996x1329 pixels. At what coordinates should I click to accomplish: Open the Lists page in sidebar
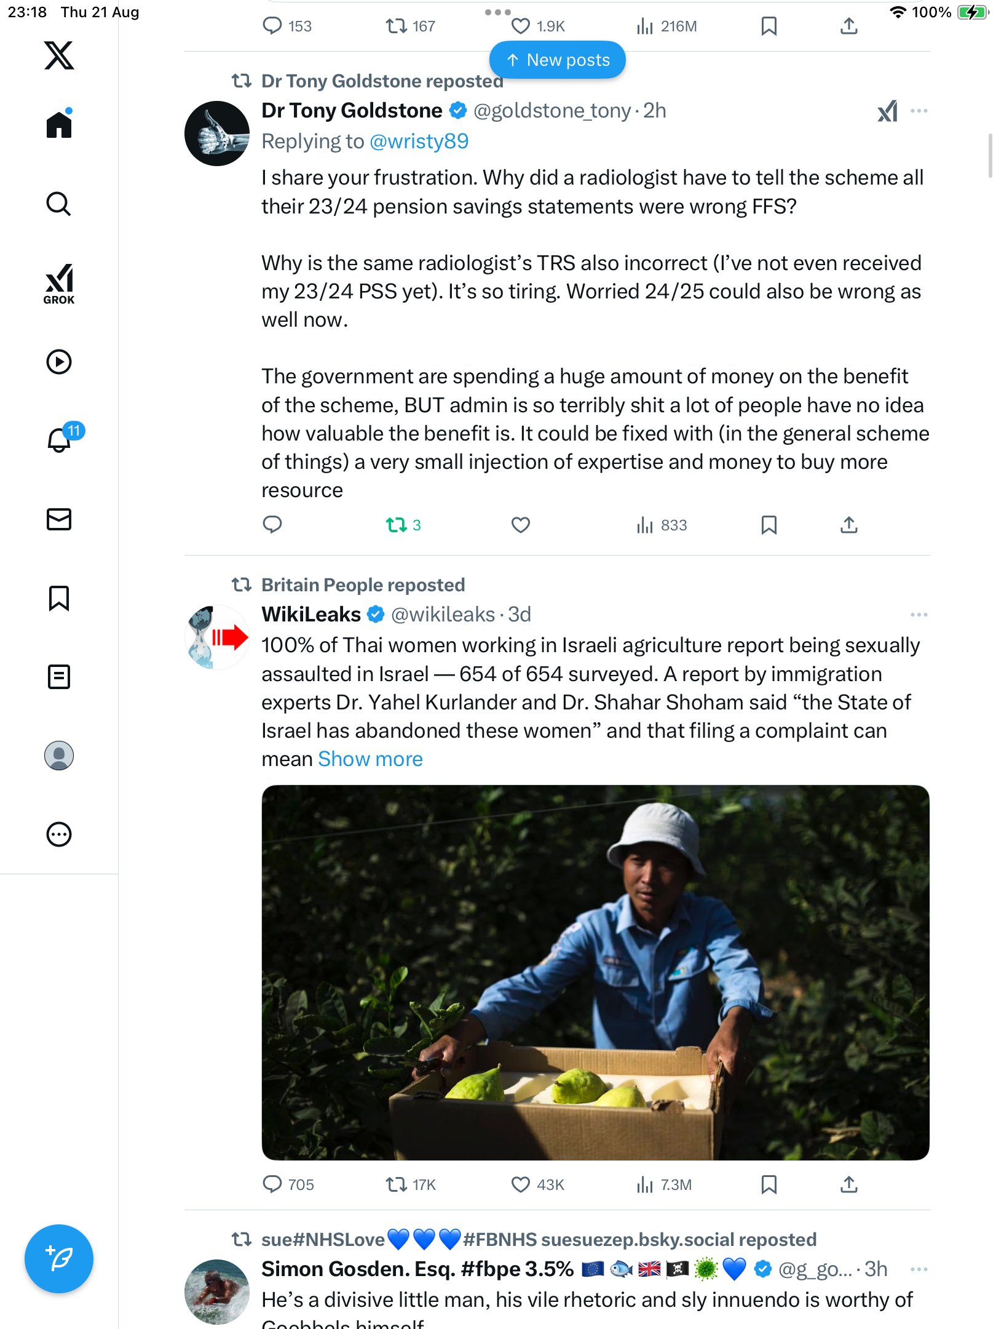pyautogui.click(x=59, y=677)
